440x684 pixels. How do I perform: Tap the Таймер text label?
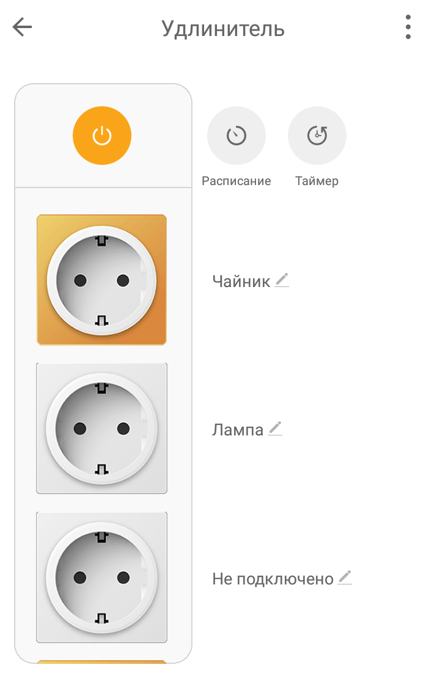pos(317,181)
